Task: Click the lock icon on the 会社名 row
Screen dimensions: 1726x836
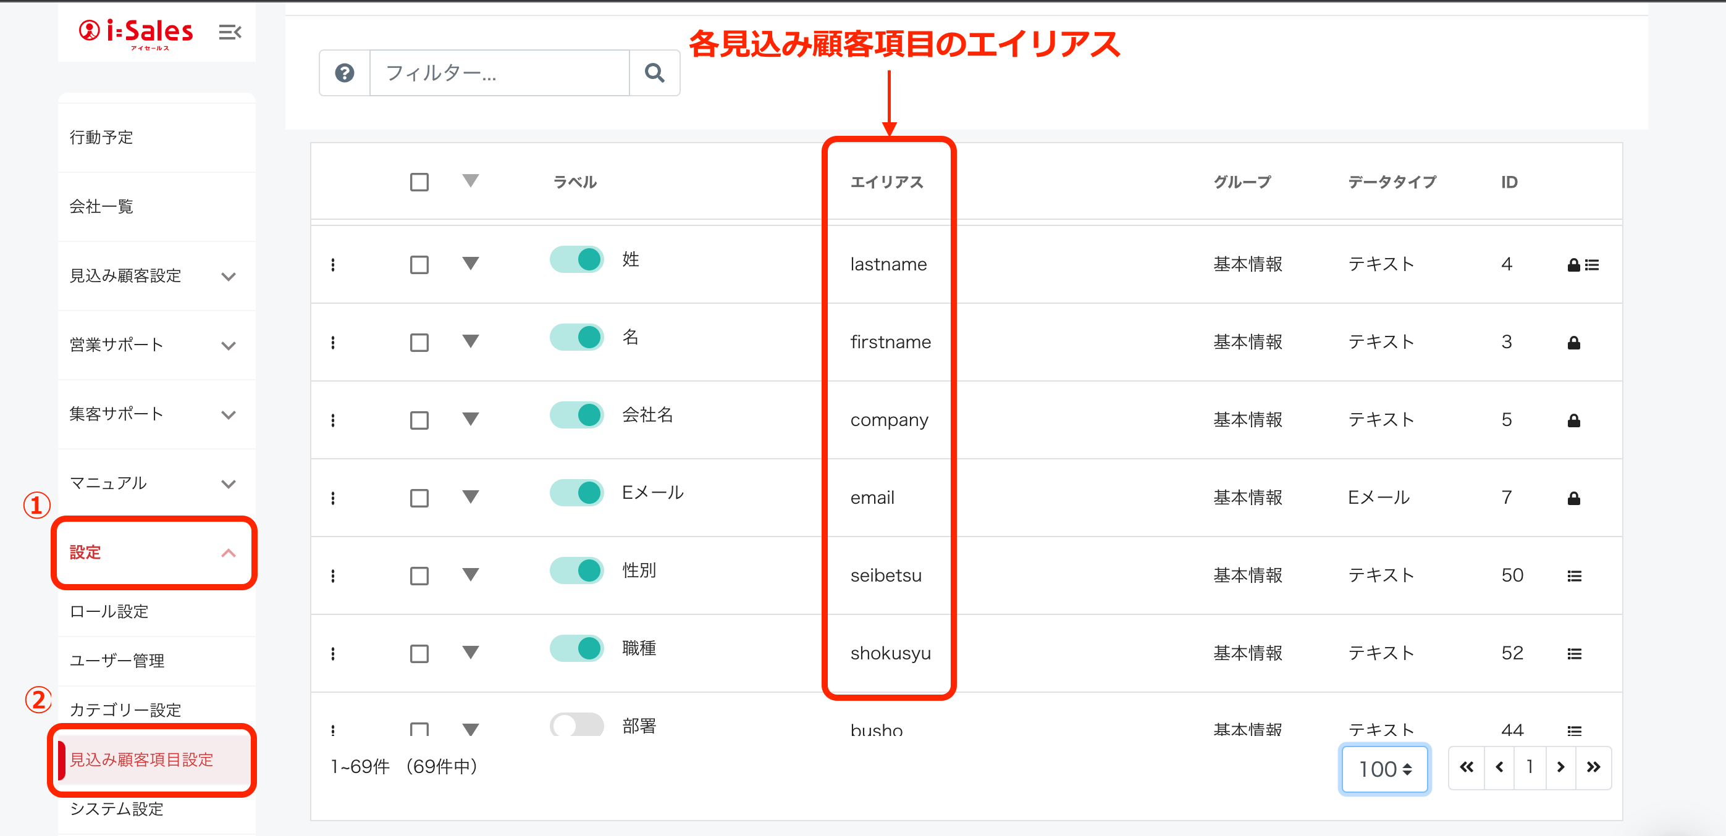Action: [1573, 420]
